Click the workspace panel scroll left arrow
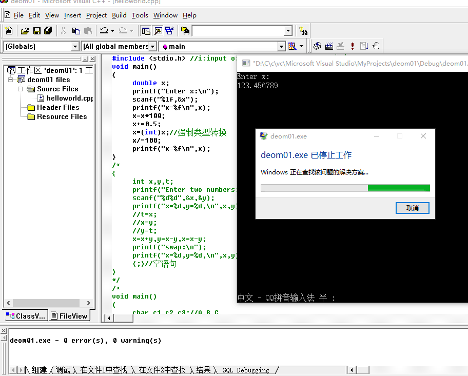This screenshot has height=376, width=468. [x=8, y=303]
